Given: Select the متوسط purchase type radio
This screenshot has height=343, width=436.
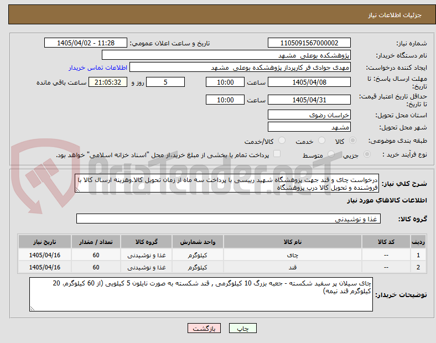Looking at the screenshot, I should (x=331, y=154).
